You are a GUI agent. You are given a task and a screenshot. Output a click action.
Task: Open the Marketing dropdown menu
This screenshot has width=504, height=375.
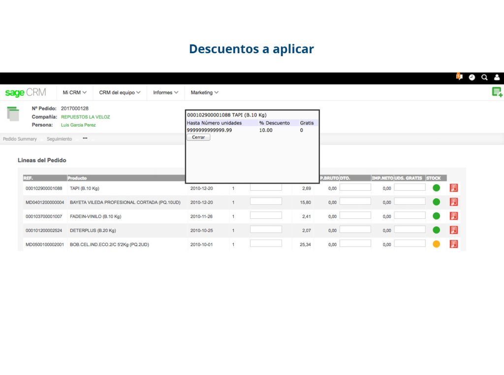(x=204, y=93)
